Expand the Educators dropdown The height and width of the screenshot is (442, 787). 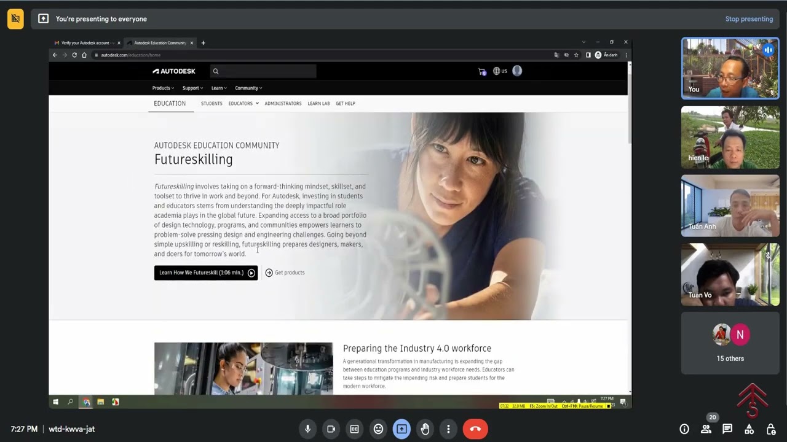[243, 103]
